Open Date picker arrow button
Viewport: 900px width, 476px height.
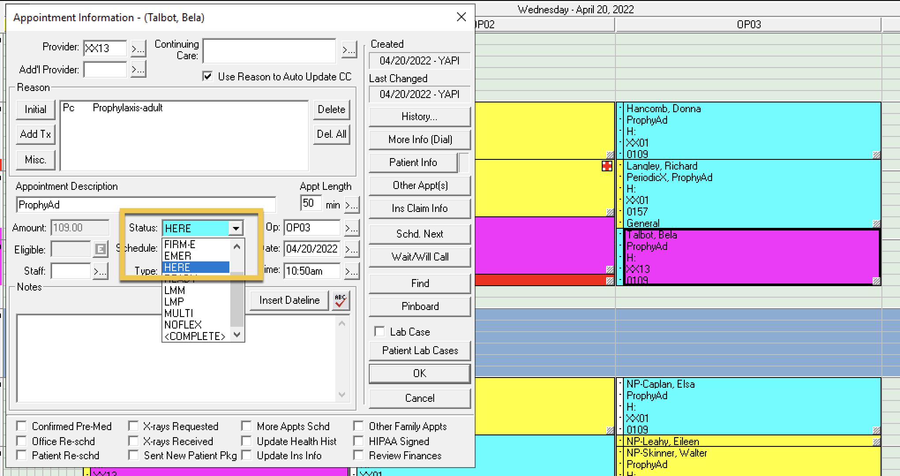(x=352, y=249)
